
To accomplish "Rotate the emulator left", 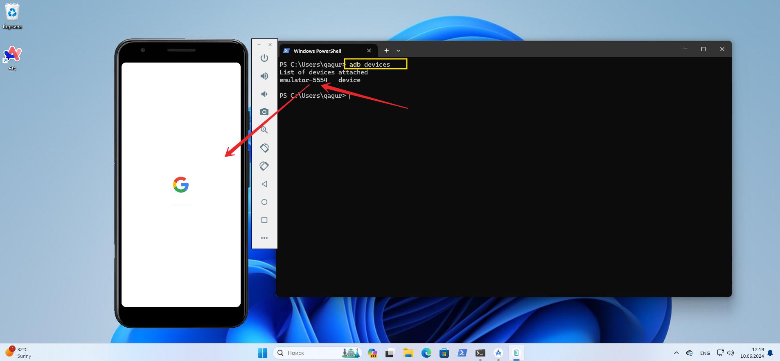I will tap(264, 148).
